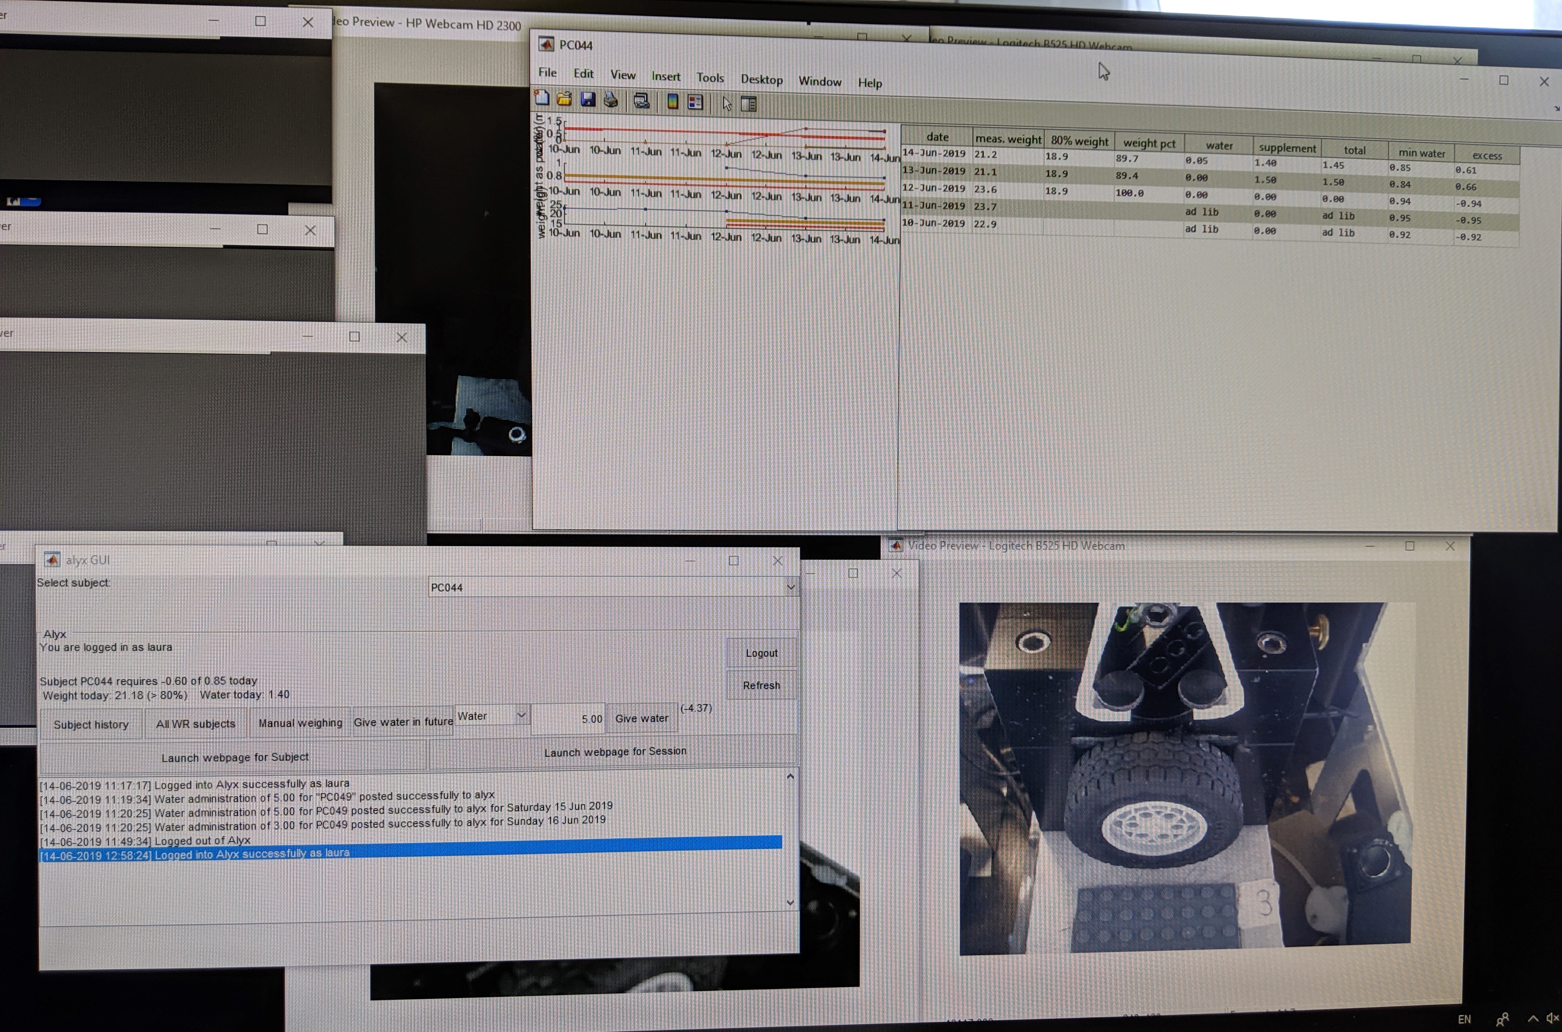The width and height of the screenshot is (1562, 1032).
Task: Open Edit menu in PC044 window
Action: tap(583, 74)
